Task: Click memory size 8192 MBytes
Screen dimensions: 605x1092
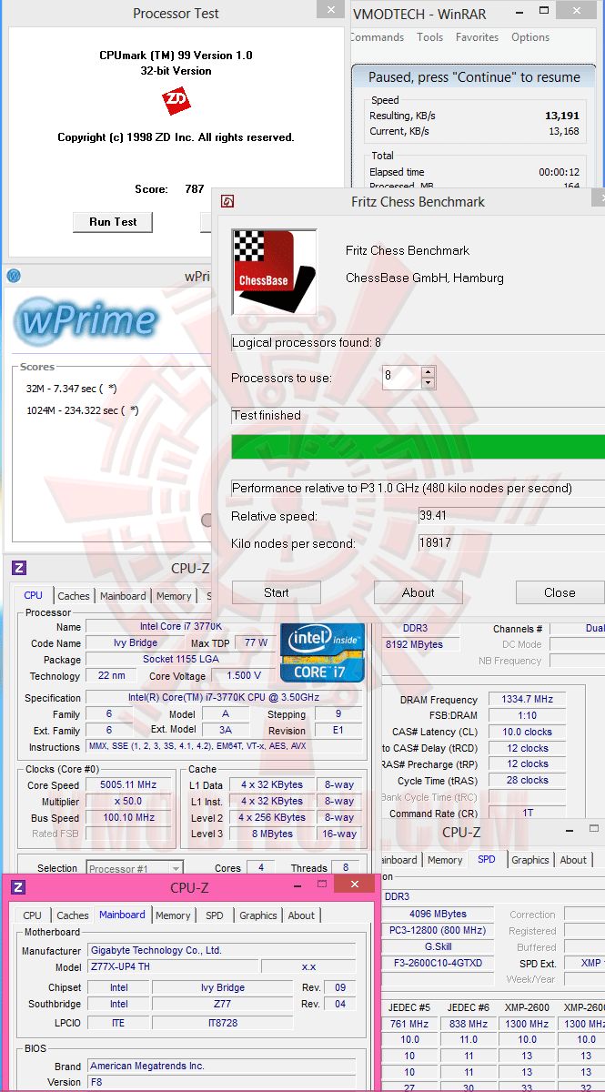Action: (419, 644)
